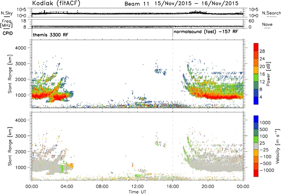Click the power color bar
The image size is (281, 194).
click(256, 74)
